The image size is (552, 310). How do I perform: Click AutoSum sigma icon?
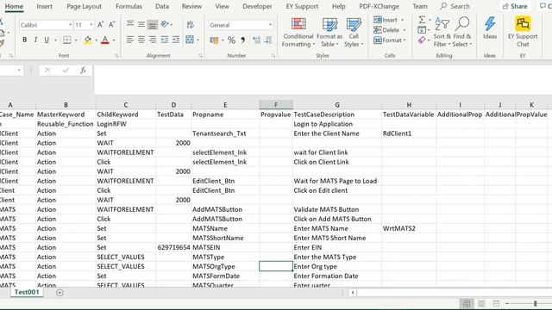pyautogui.click(x=422, y=20)
